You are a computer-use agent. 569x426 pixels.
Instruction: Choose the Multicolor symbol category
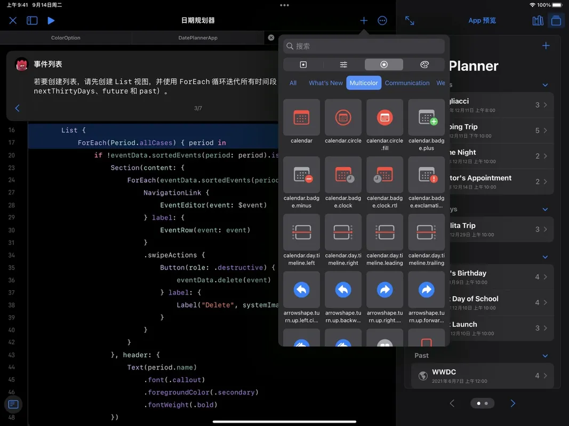click(x=364, y=83)
